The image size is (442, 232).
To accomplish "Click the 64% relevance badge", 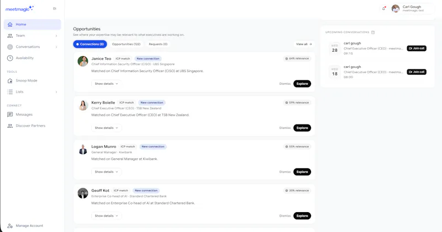I will 297,58.
